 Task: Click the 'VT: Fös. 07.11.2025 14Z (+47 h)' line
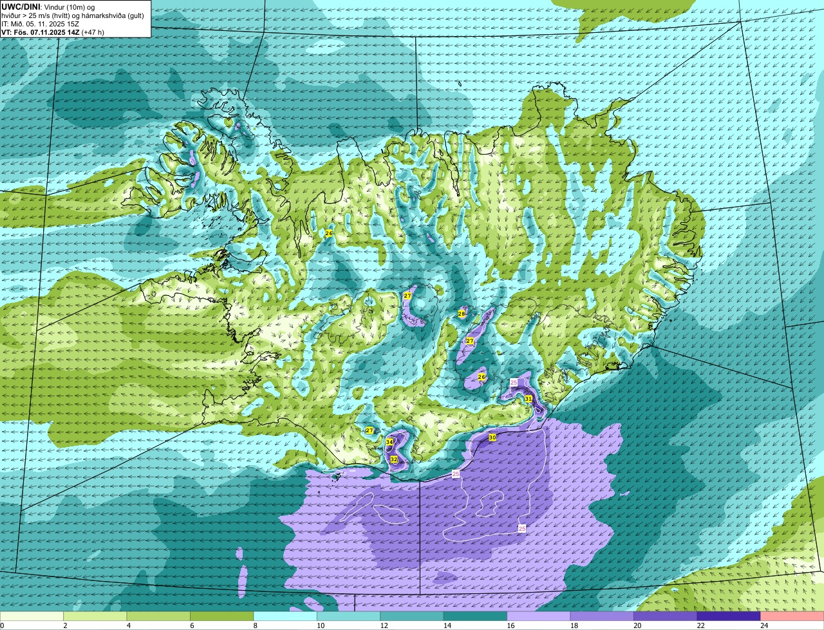coord(53,32)
